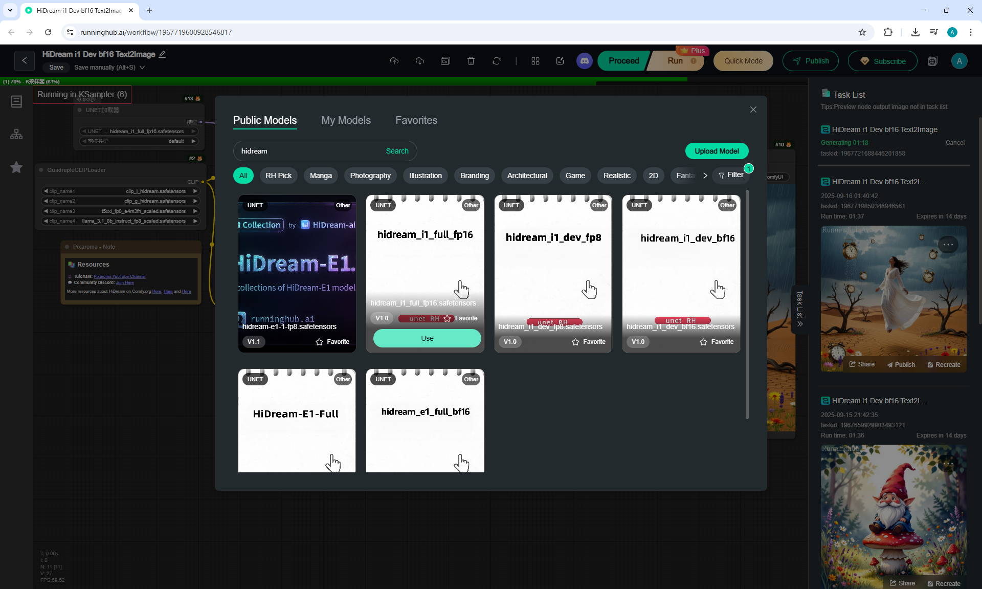Click the cloud upload icon in toolbar
Image resolution: width=982 pixels, height=589 pixels.
[x=394, y=61]
